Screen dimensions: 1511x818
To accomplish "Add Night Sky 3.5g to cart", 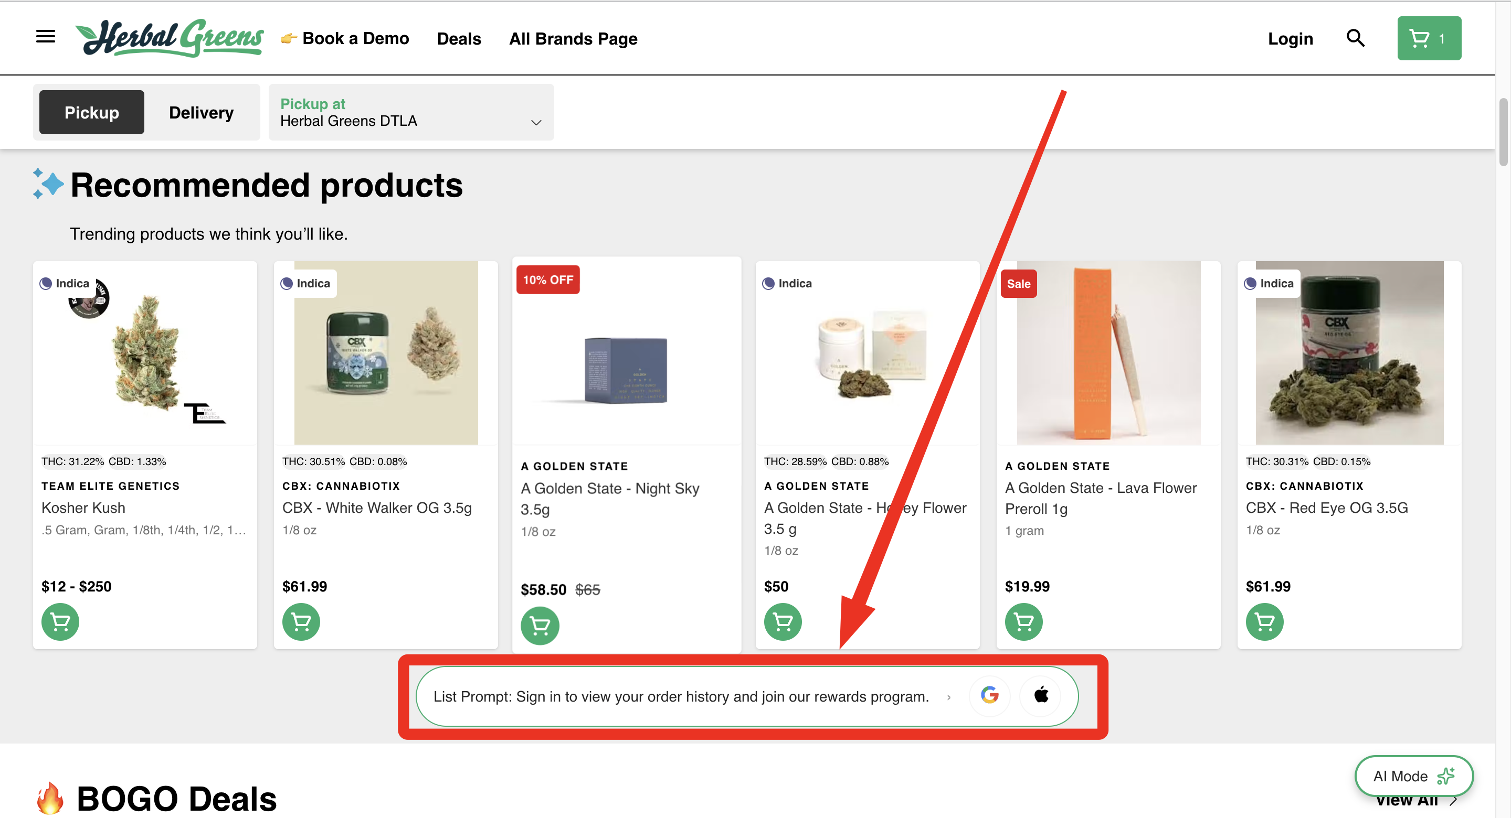I will coord(540,625).
